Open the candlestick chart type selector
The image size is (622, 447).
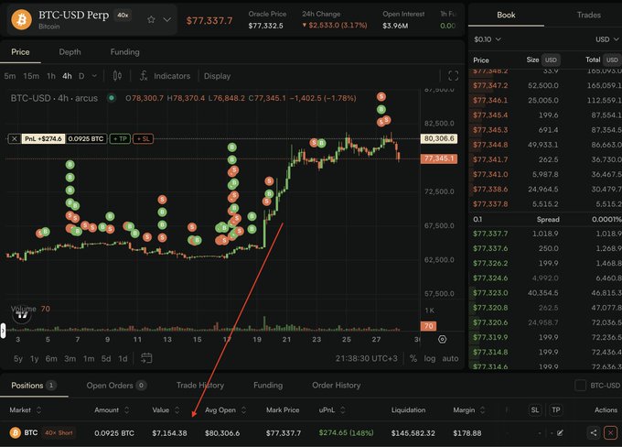point(117,75)
